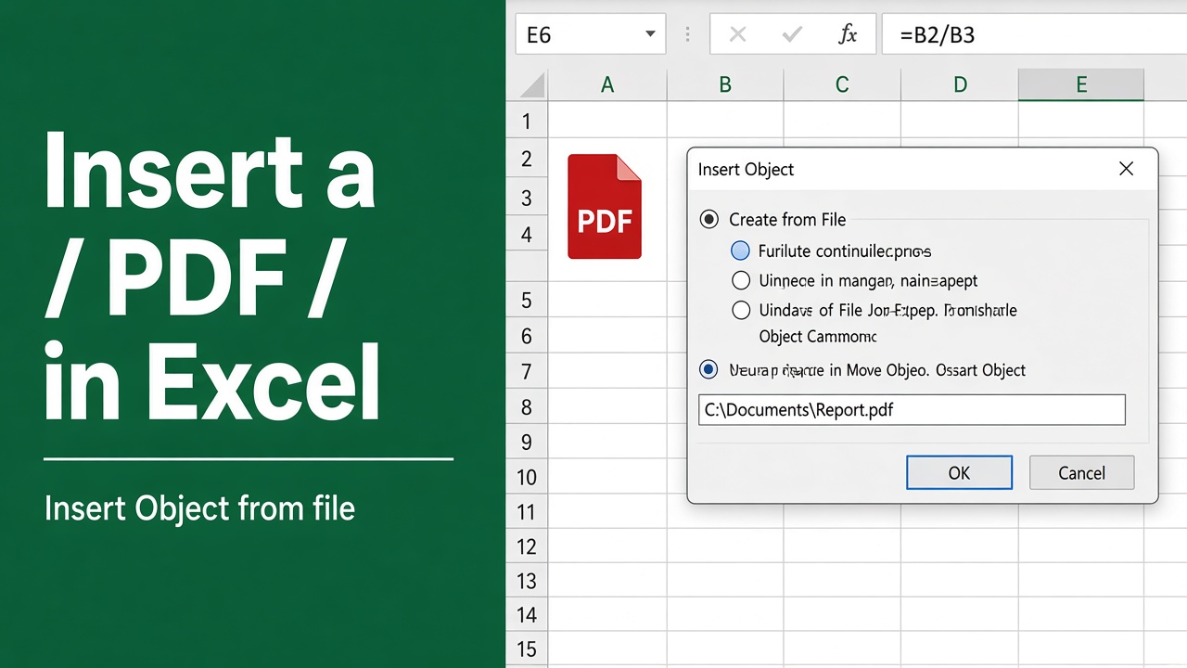Viewport: 1187px width, 668px height.
Task: Click the three-dot handle beside Name Box
Action: (687, 34)
